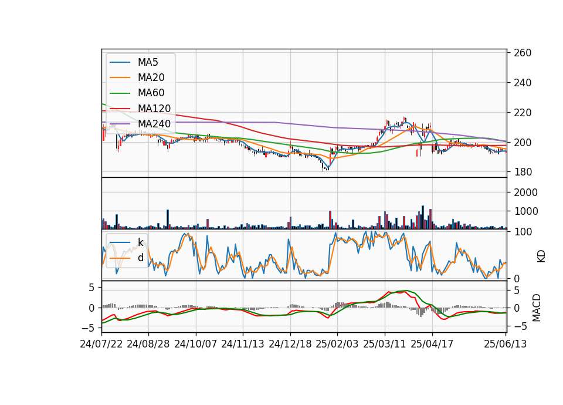Click the 25/04/17 date axis label
The image size is (563, 405).
(x=432, y=344)
